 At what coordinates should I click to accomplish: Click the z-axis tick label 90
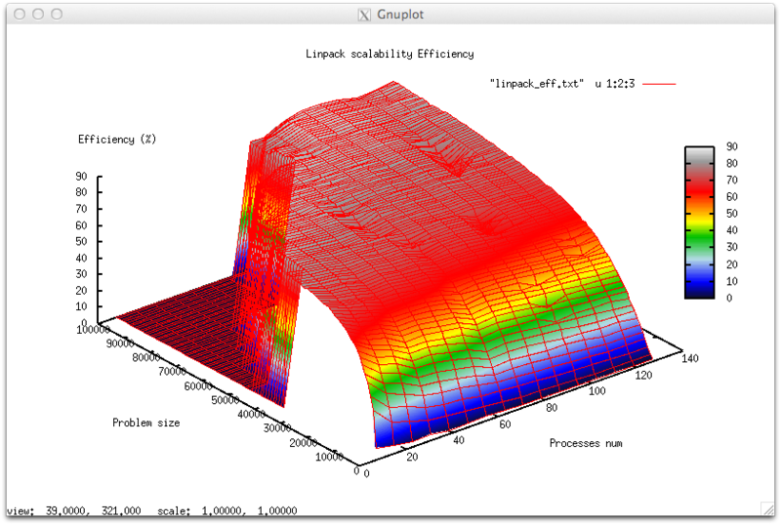tap(81, 177)
